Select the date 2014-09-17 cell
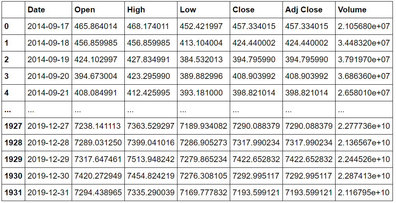396x203 pixels. click(48, 26)
